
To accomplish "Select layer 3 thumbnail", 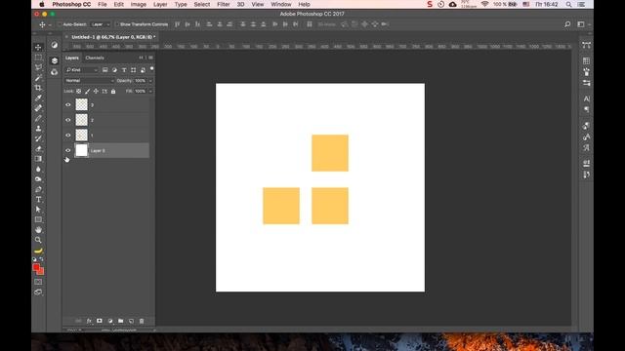I will pyautogui.click(x=81, y=104).
